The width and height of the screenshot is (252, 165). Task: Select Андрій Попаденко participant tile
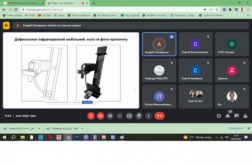click(159, 44)
